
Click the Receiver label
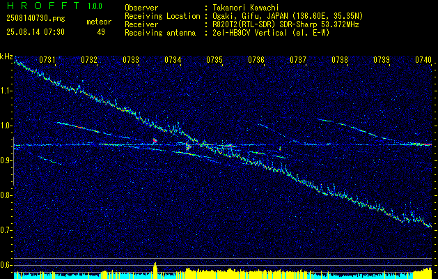point(141,24)
